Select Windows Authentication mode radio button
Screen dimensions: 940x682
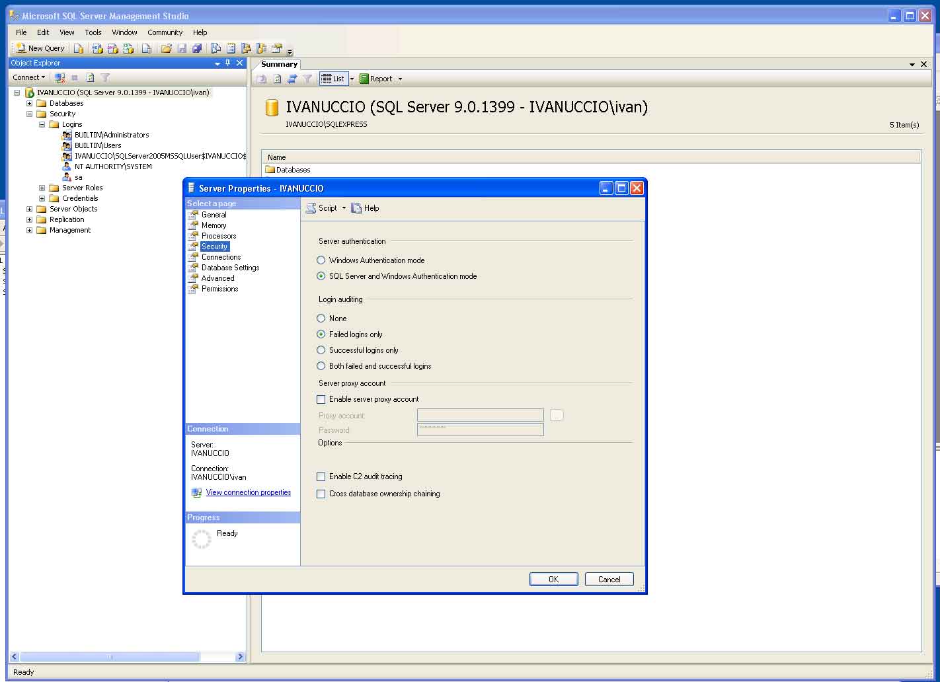tap(321, 260)
